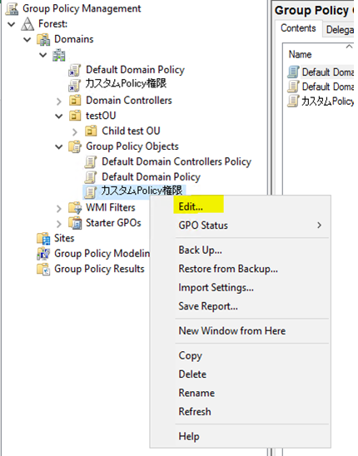Collapse the Domains tree node
The image size is (358, 456).
27,39
